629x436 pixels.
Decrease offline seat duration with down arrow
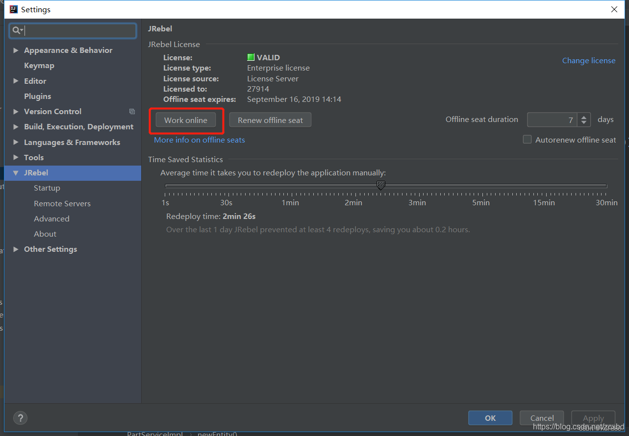583,123
